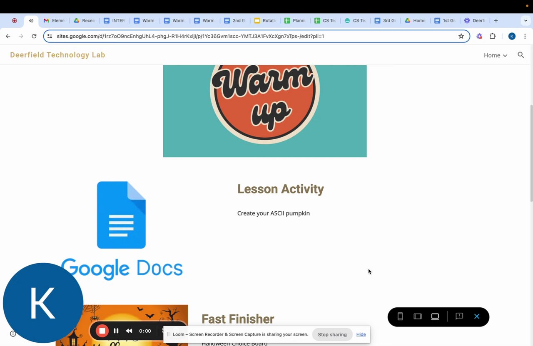Switch to the Gmail Eleme tab

click(54, 20)
